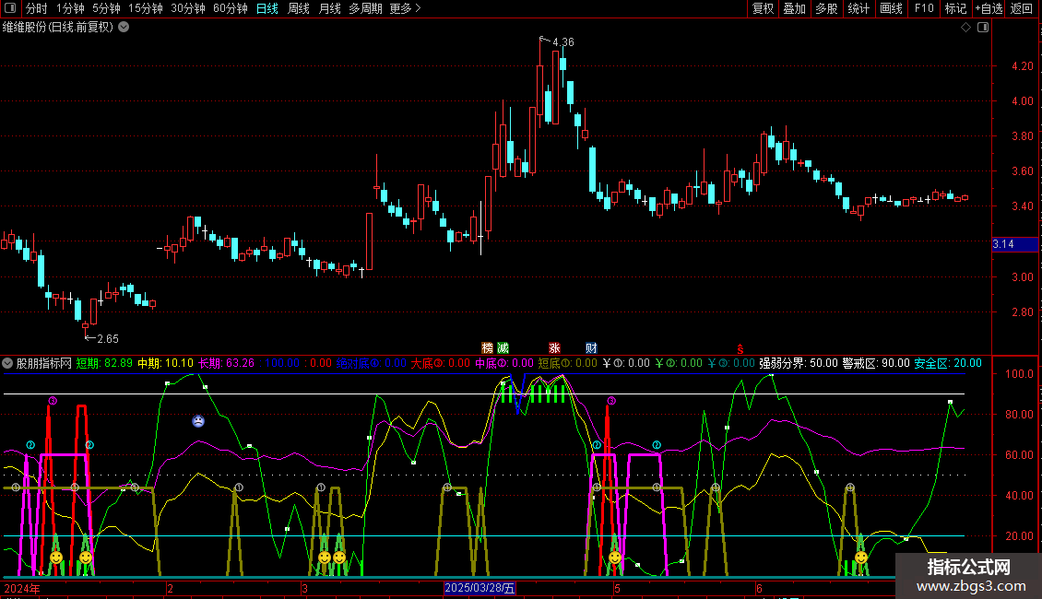
Task: Expand the 股朋指标网 indicator dropdown arrow
Action: 8,363
